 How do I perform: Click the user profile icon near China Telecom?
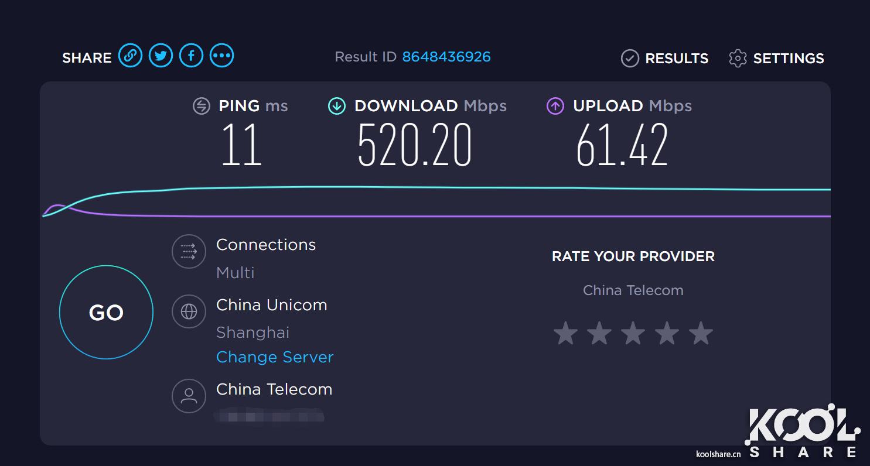click(189, 396)
